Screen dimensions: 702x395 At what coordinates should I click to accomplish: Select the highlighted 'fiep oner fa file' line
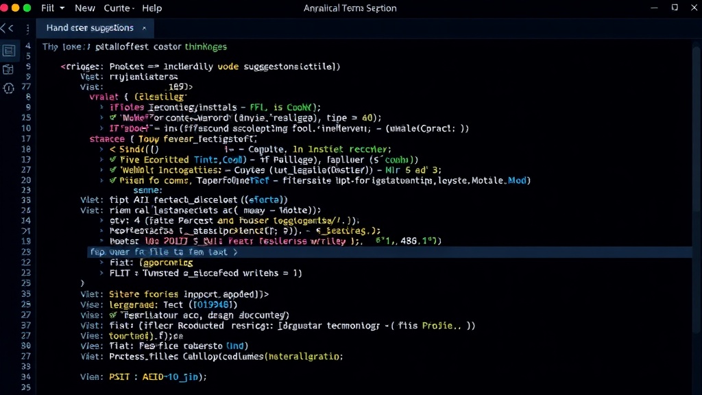click(x=389, y=252)
